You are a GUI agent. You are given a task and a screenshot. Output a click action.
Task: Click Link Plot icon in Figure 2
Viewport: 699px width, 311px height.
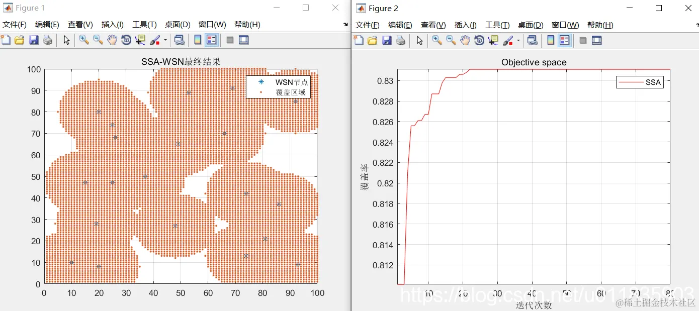point(532,41)
